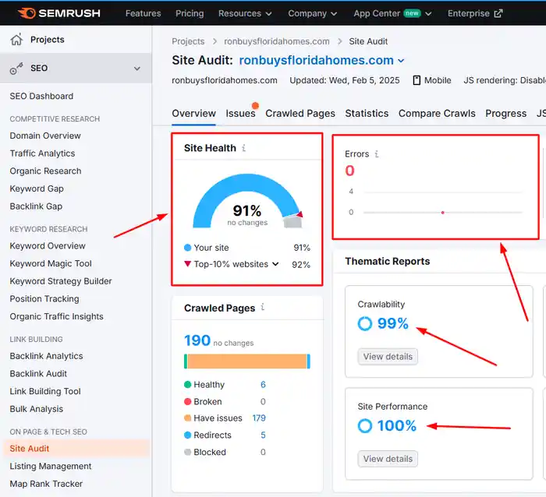Open the Enterprise link
This screenshot has width=546, height=497.
coord(475,13)
